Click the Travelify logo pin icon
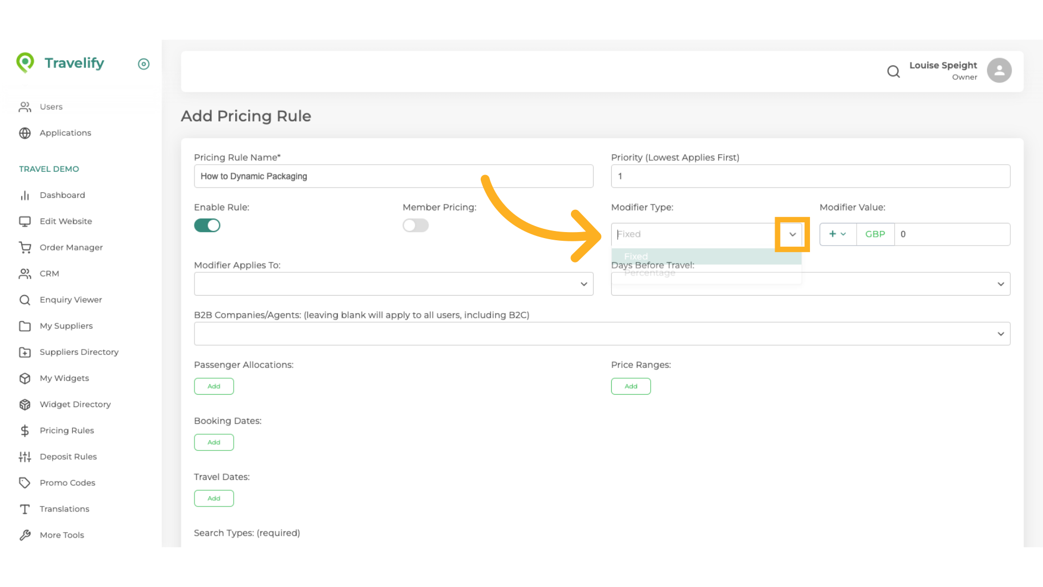 tap(25, 63)
